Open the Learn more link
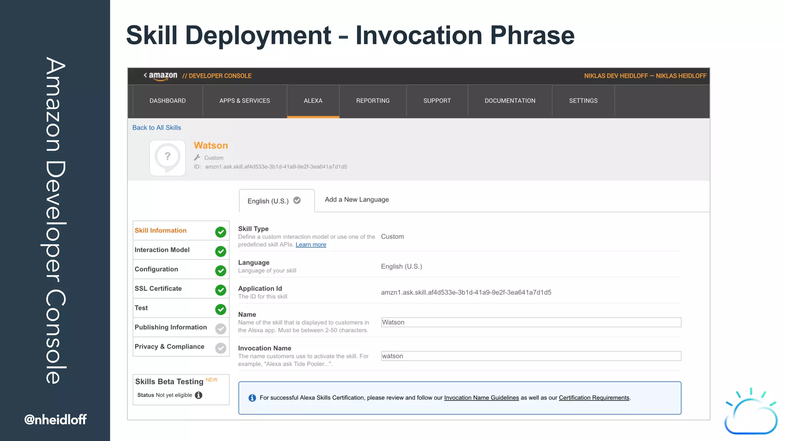The width and height of the screenshot is (785, 441). pyautogui.click(x=310, y=245)
